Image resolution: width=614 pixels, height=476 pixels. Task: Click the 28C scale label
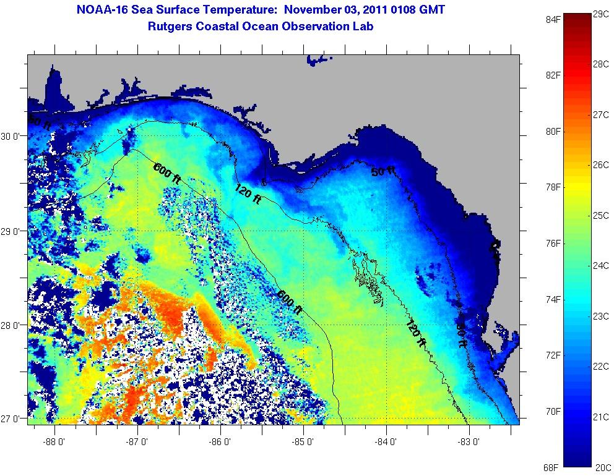[601, 64]
